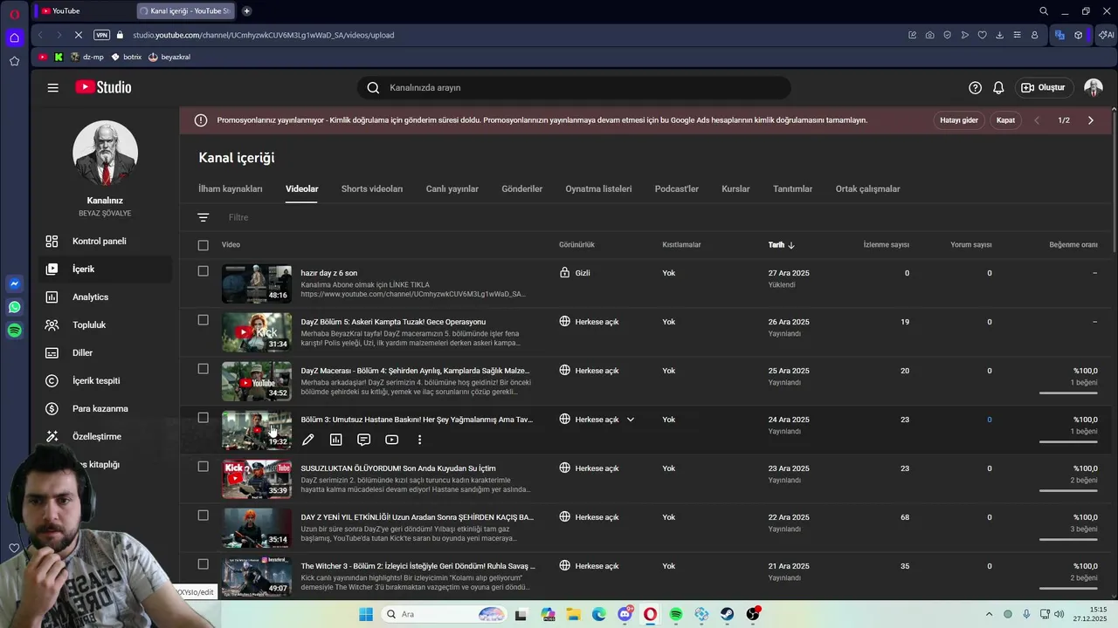The width and height of the screenshot is (1118, 628).
Task: Open the account avatar menu
Action: (1094, 87)
